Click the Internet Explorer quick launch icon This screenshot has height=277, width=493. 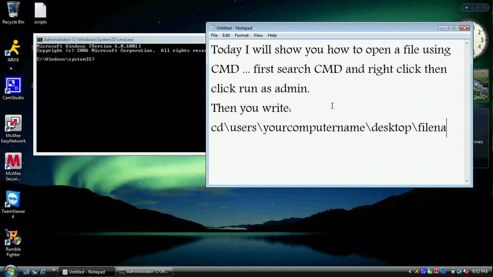coord(42,271)
